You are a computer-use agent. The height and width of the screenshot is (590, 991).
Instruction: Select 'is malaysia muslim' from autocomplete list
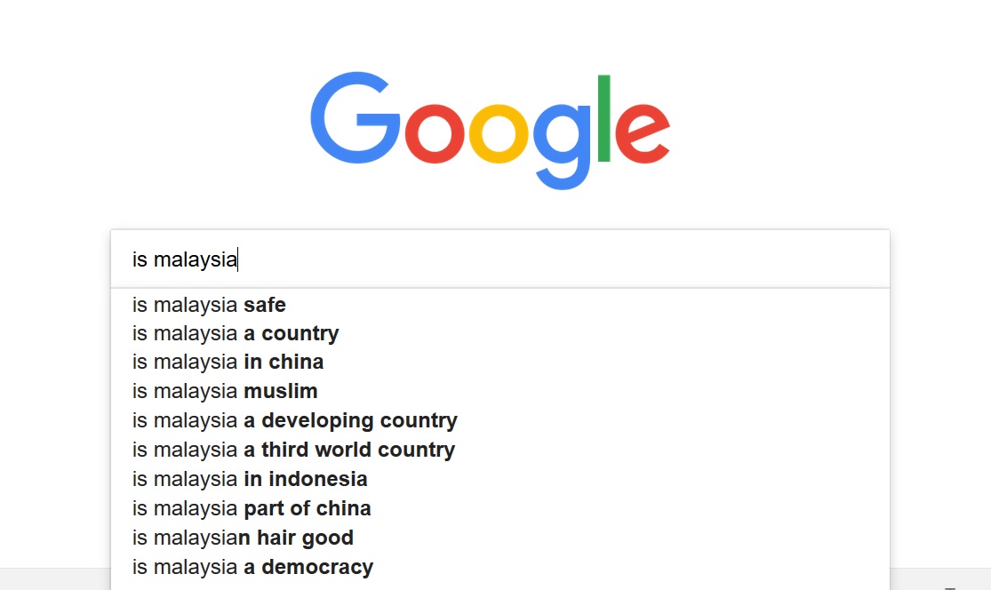(499, 391)
